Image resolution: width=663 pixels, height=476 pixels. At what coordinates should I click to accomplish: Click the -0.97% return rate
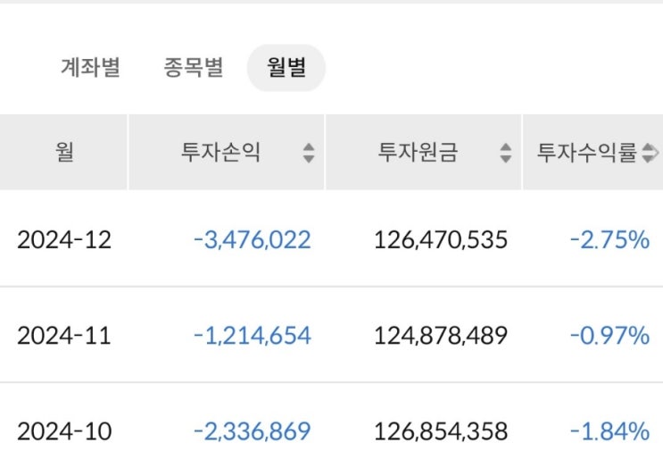pos(609,336)
